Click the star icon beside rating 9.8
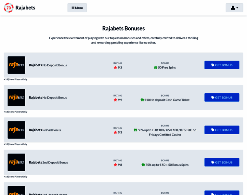This screenshot has width=247, height=195. pos(115,165)
